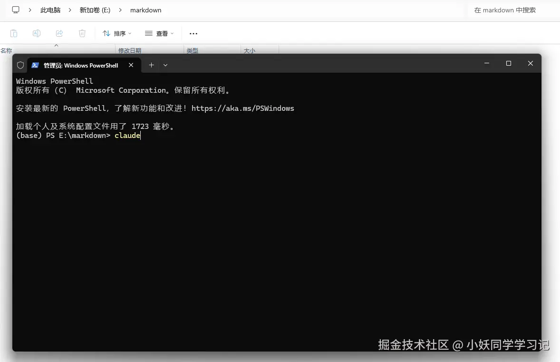Click the Rename icon in Explorer toolbar
The height and width of the screenshot is (362, 560).
tap(37, 33)
